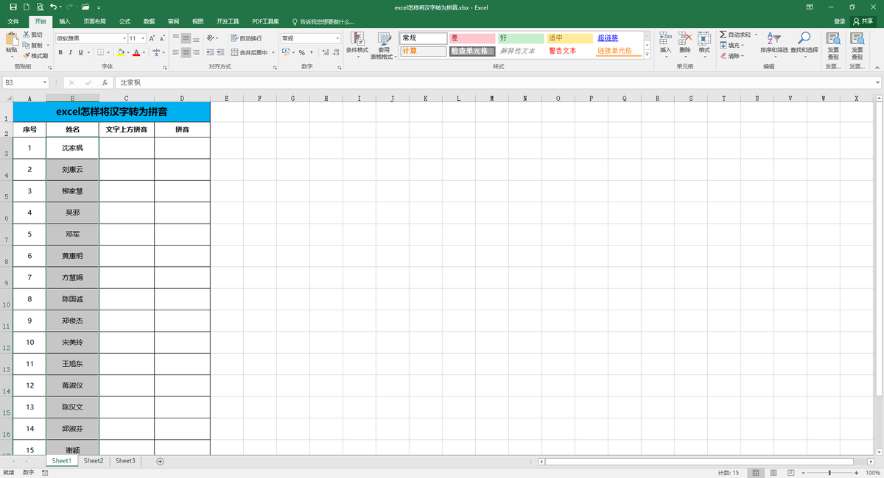
Task: Click the Cut (剪切) scissors button
Action: tap(32, 35)
